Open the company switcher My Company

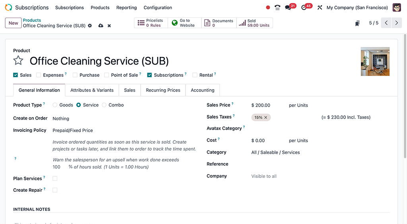tap(357, 8)
